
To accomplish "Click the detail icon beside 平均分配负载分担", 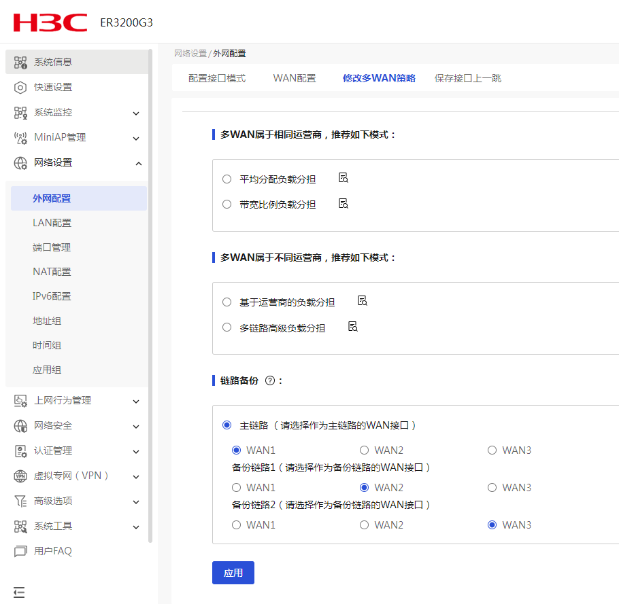I will 344,178.
